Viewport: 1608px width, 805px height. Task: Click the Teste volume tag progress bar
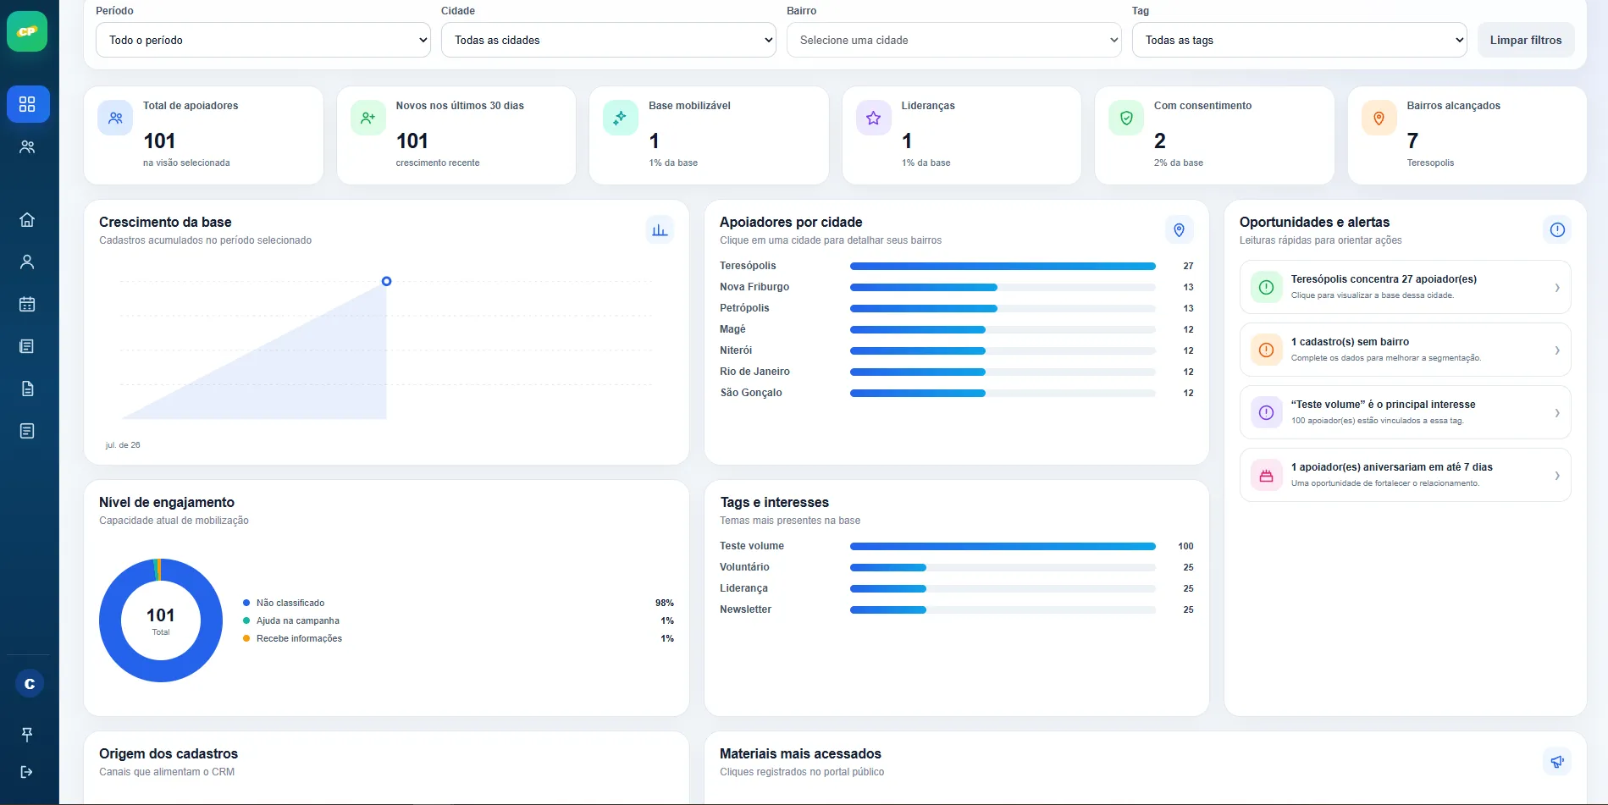coord(1003,546)
